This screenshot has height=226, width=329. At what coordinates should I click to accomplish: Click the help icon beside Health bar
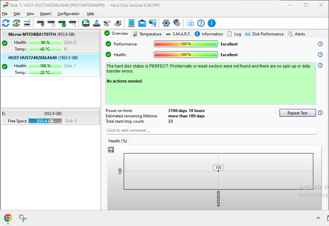point(320,54)
